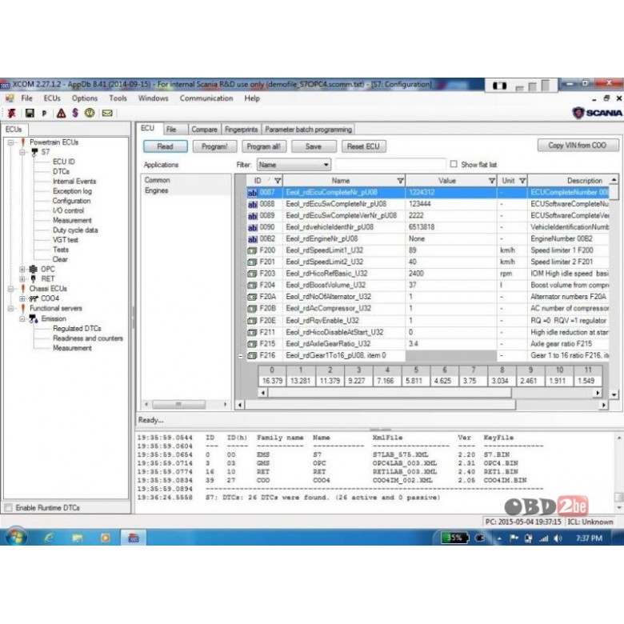Image resolution: width=624 pixels, height=624 pixels.
Task: Click the 'Program!' button
Action: point(214,146)
